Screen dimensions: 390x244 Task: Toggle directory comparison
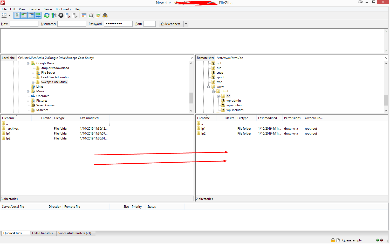click(x=91, y=15)
